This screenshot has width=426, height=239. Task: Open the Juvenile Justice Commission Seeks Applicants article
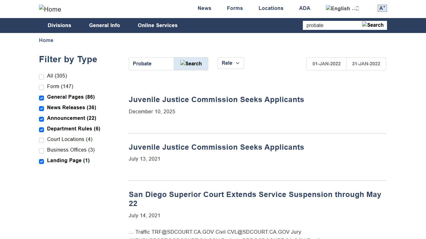[x=216, y=100]
